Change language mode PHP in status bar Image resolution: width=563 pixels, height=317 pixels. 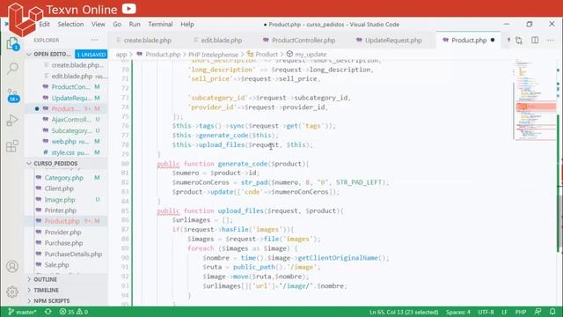pos(521,312)
